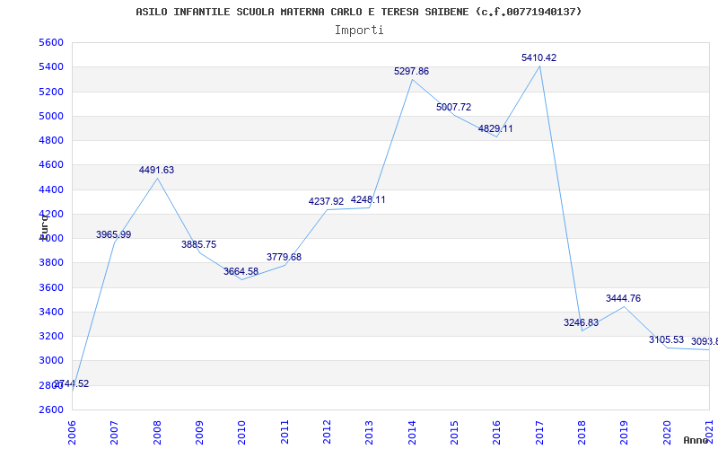Select the 4491.63 data label
Screen dimensions: 718x449
(x=156, y=170)
